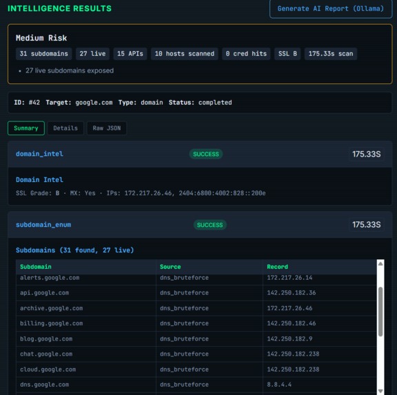Click record 8.8.4.4 for dns.google.com

(x=279, y=385)
